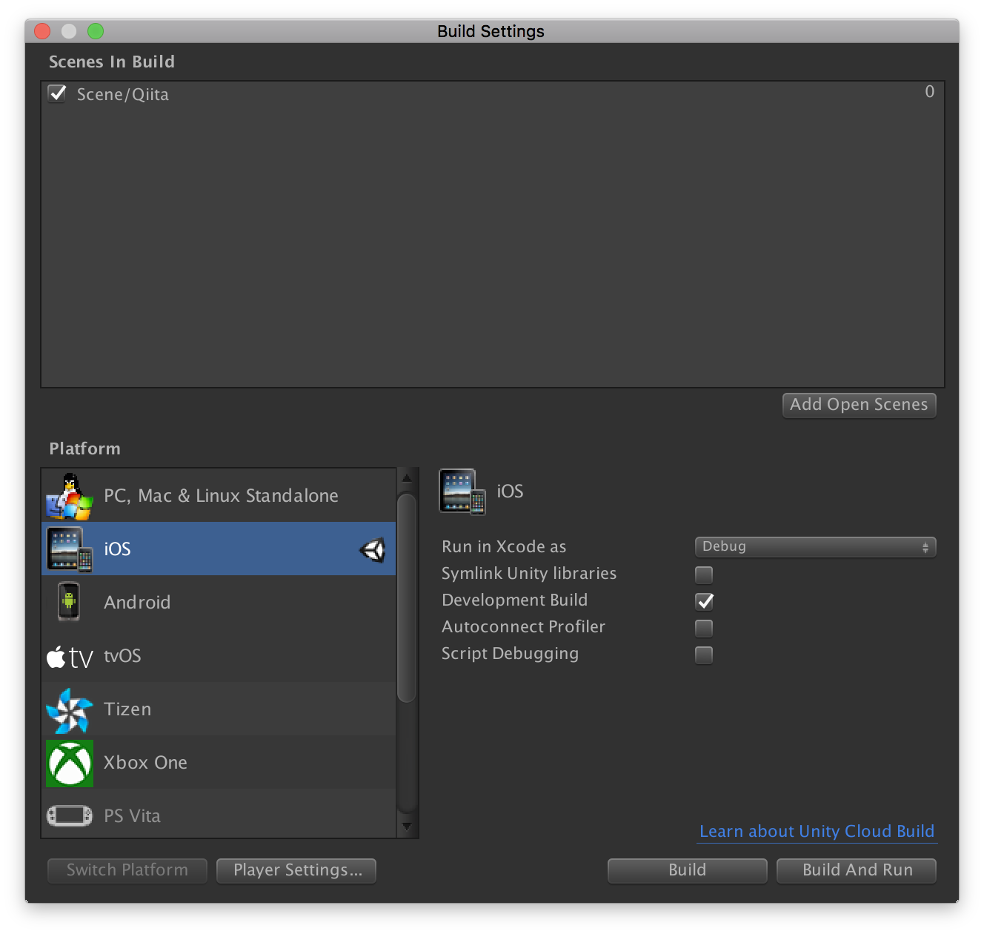984x934 pixels.
Task: Enable Symlink Unity libraries checkbox
Action: 704,574
